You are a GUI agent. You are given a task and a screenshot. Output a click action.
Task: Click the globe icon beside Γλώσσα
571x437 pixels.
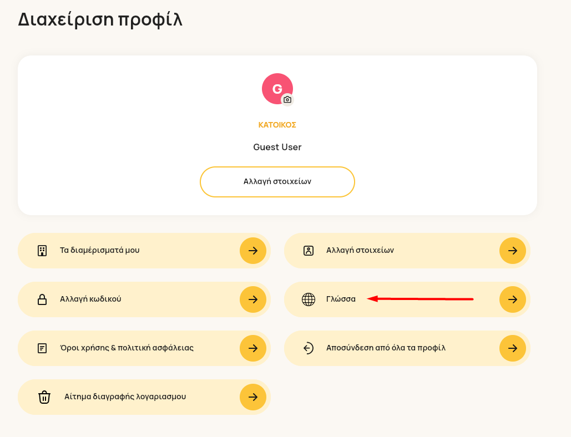[x=309, y=299]
